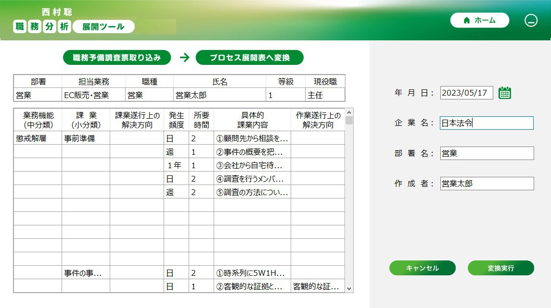Select the 事前準備 task cell
Image resolution: width=551 pixels, height=308 pixels.
(x=86, y=138)
